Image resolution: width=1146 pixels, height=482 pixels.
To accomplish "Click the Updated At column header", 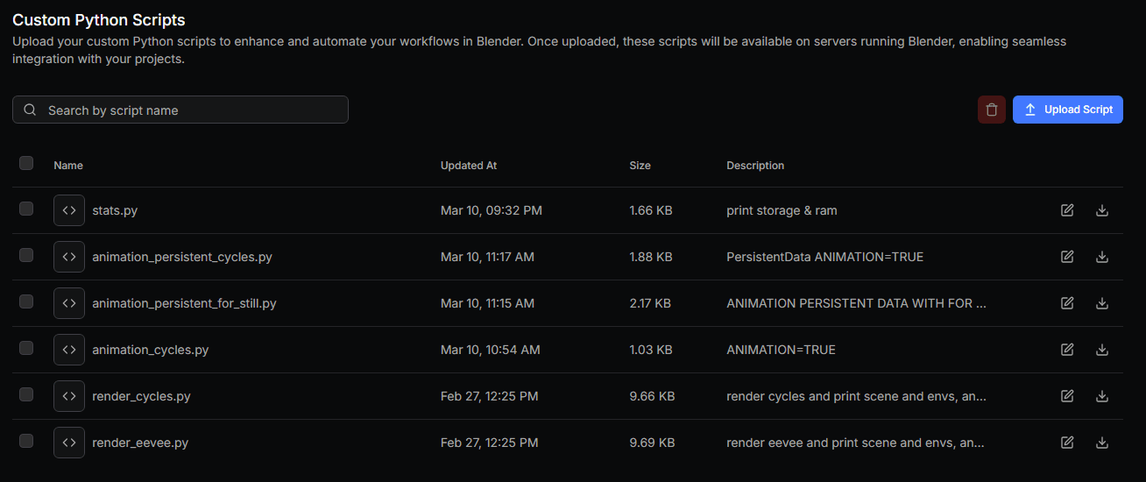I will pyautogui.click(x=469, y=166).
